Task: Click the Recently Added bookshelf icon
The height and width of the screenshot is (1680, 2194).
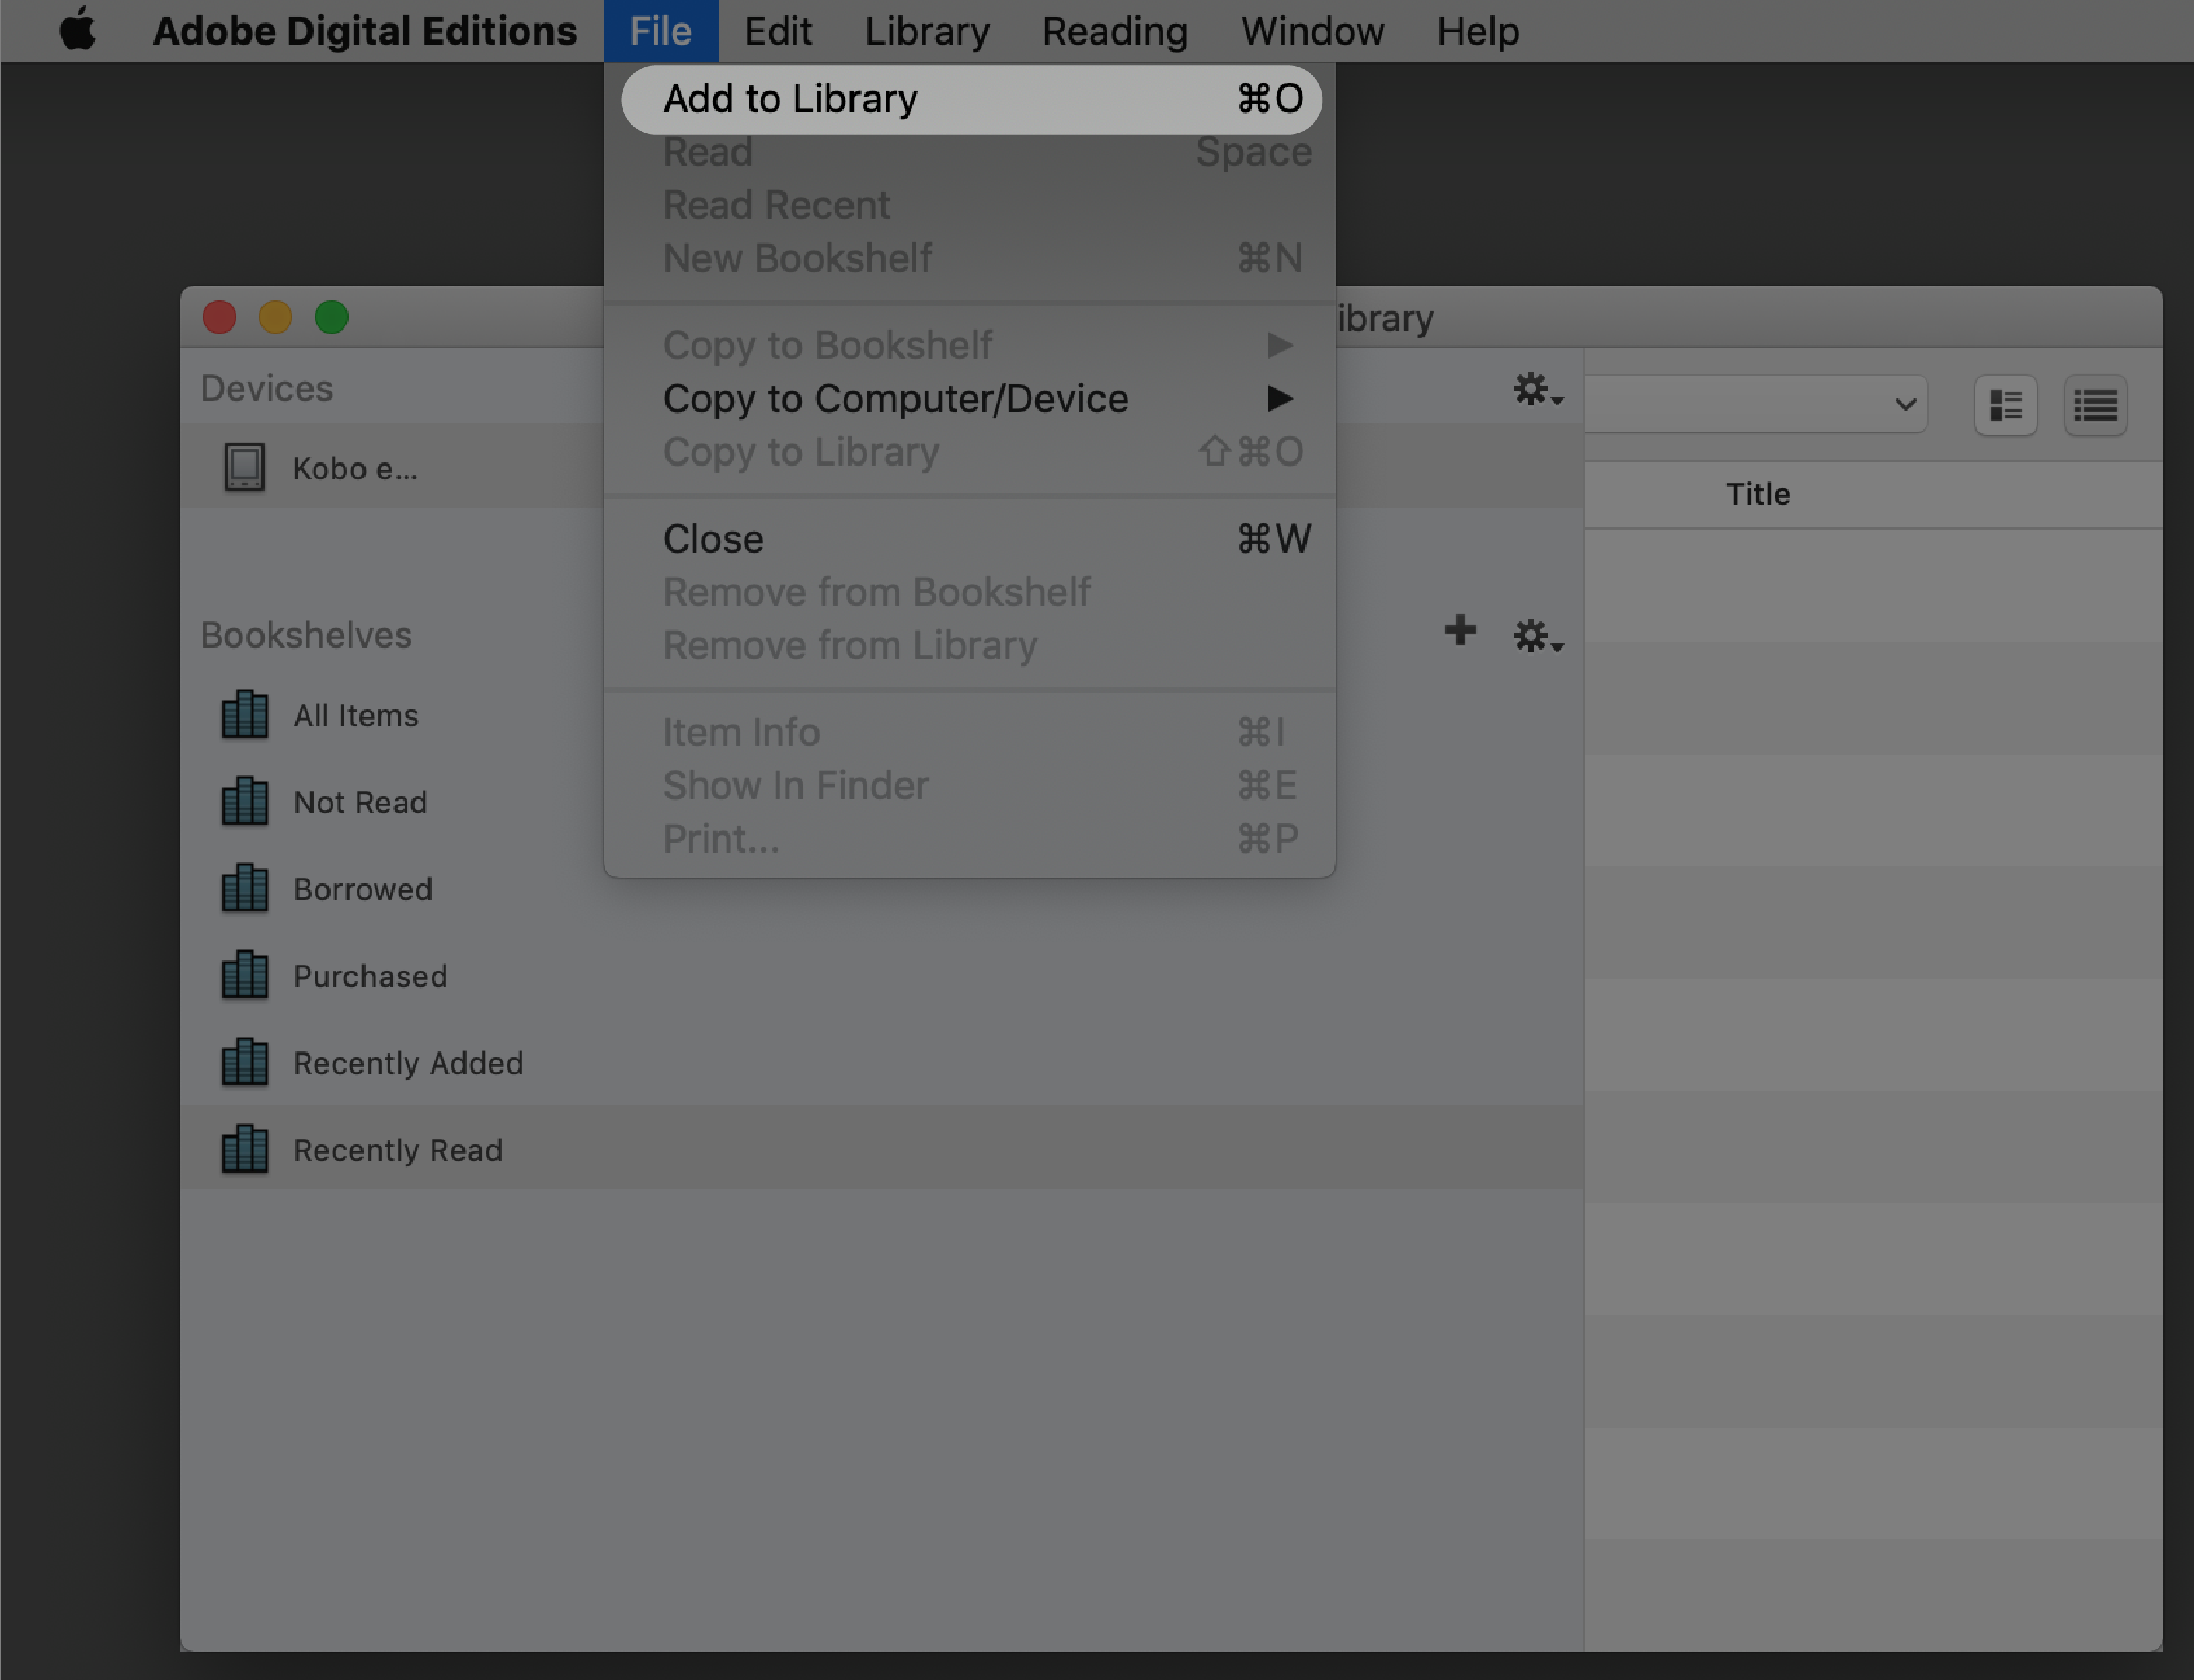Action: click(x=244, y=1061)
